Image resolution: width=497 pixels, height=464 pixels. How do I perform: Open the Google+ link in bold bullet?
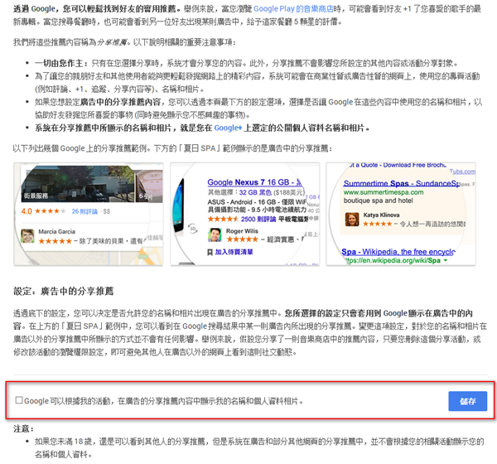(x=228, y=128)
